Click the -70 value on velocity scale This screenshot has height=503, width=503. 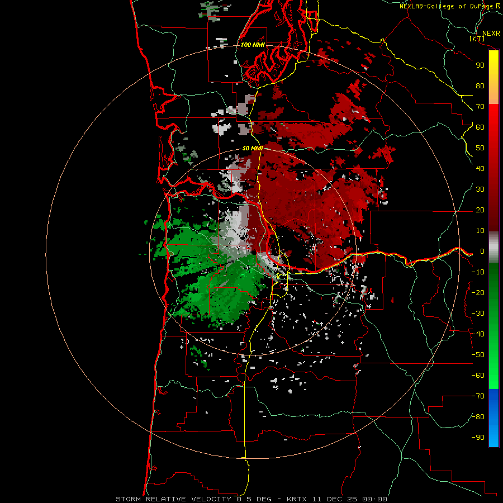(478, 396)
